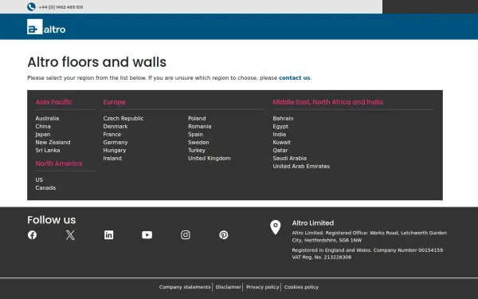This screenshot has width=478, height=299.
Task: Open the YouTube icon in footer
Action: (x=147, y=235)
